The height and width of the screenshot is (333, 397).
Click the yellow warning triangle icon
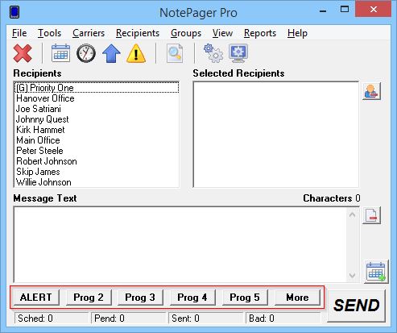(x=136, y=53)
